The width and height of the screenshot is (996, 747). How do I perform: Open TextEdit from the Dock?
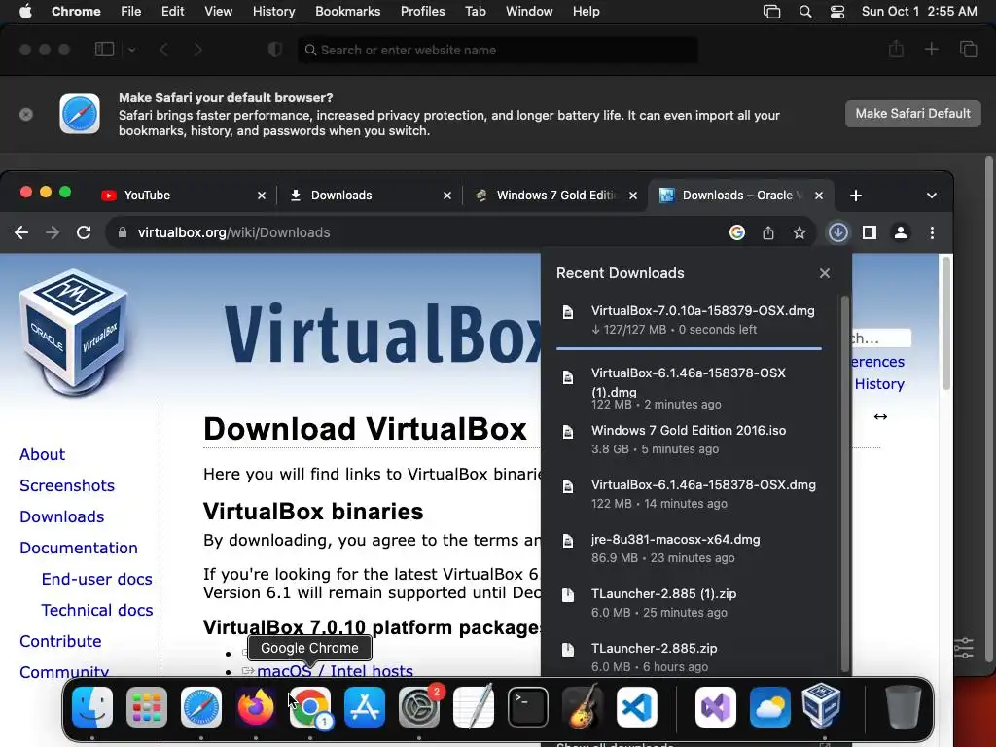[x=474, y=707]
